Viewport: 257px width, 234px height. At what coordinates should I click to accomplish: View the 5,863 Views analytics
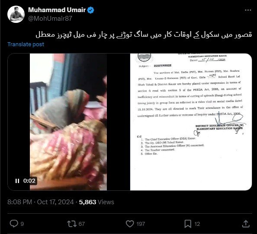96,202
